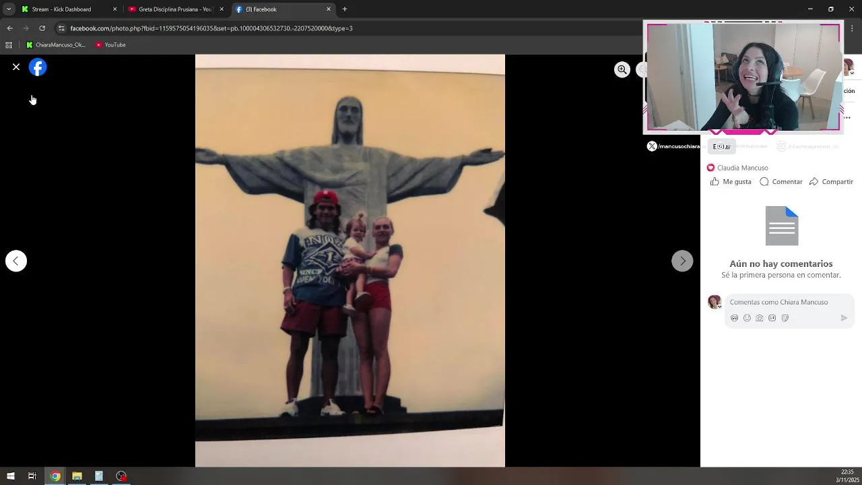Close the Greta Disciplina Prusiana tab

click(x=222, y=9)
